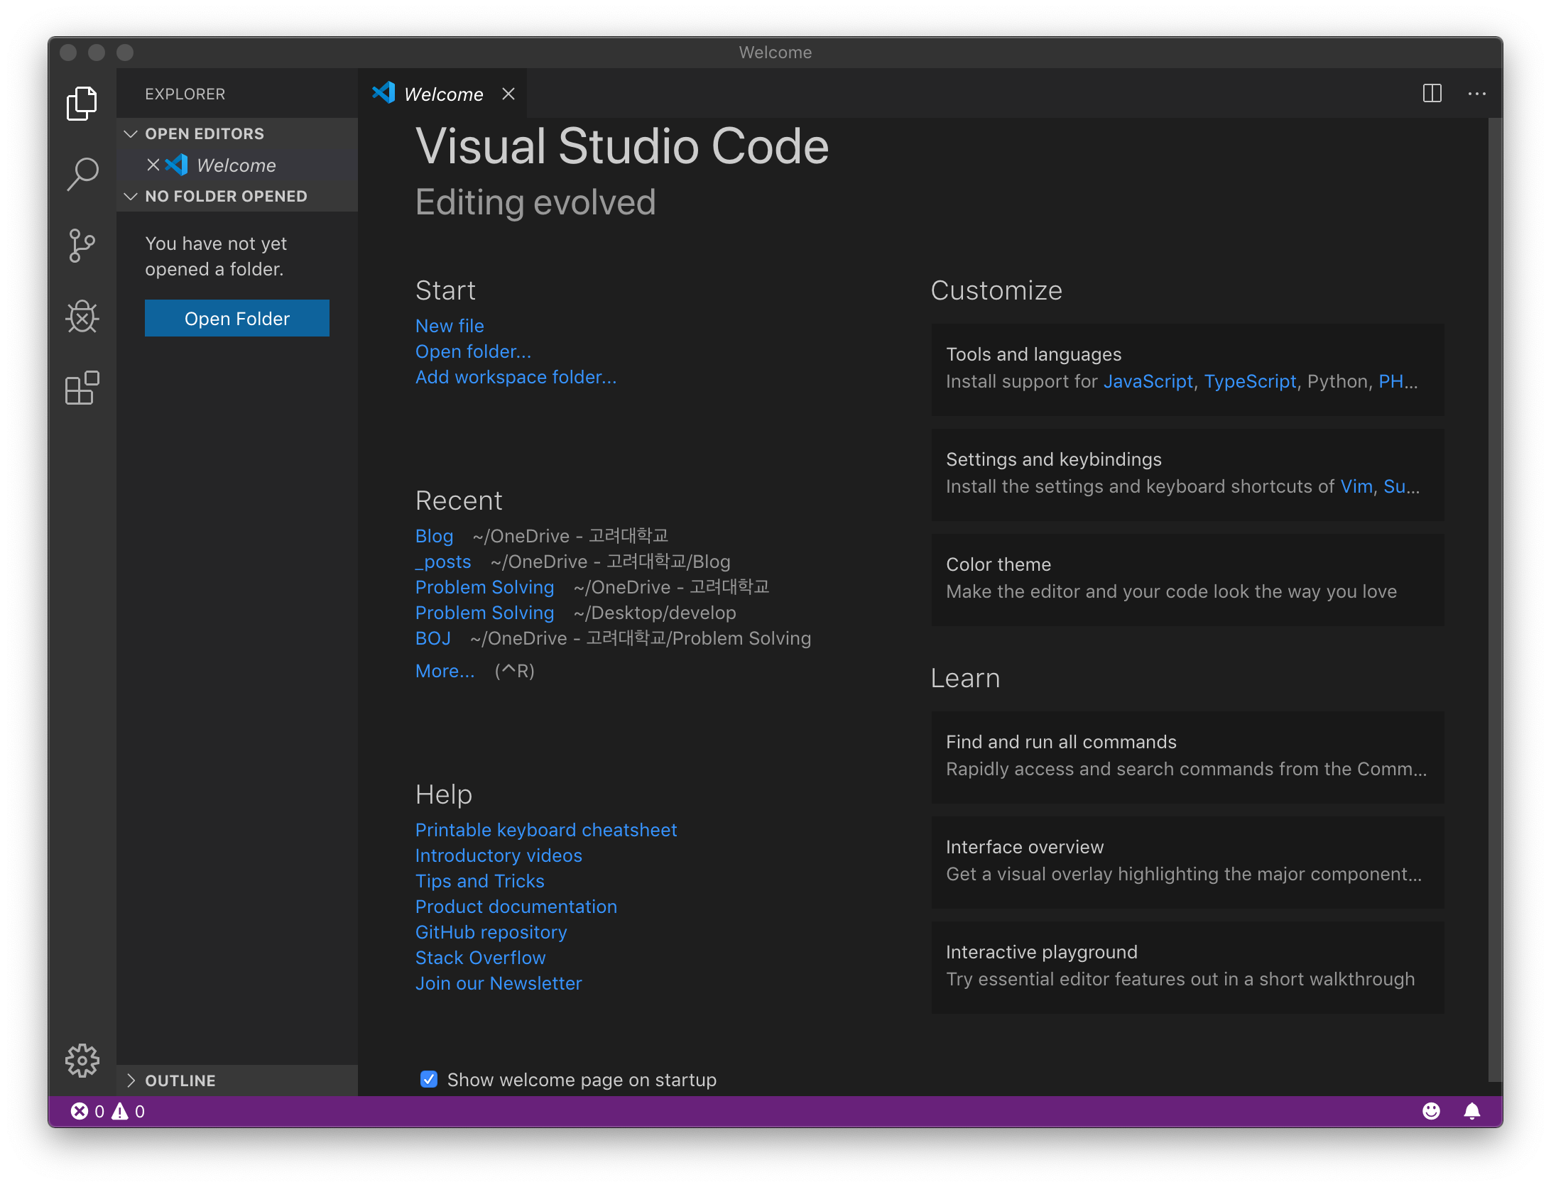The width and height of the screenshot is (1551, 1187).
Task: Open the Manage gear icon
Action: 82,1061
